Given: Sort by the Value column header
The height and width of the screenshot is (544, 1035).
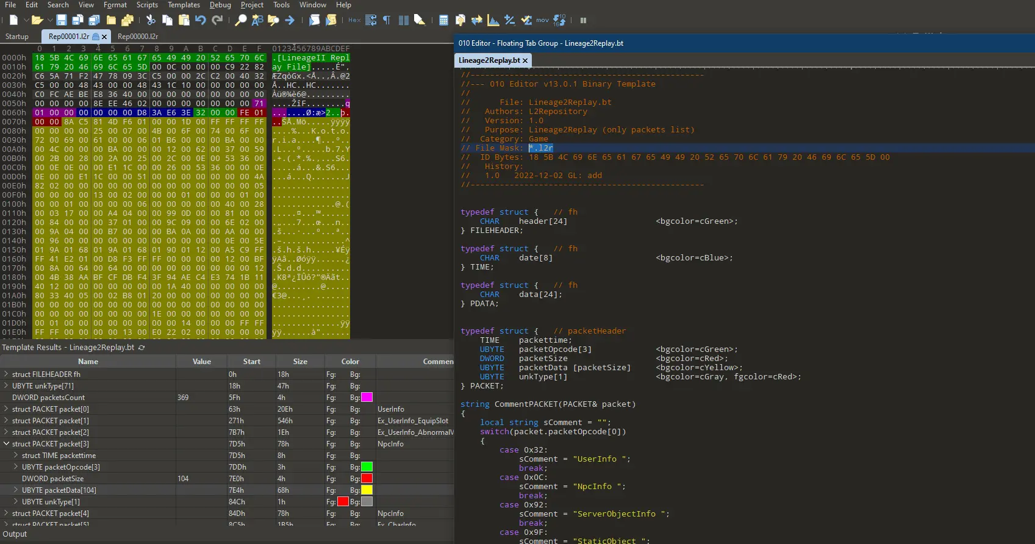Looking at the screenshot, I should [202, 362].
